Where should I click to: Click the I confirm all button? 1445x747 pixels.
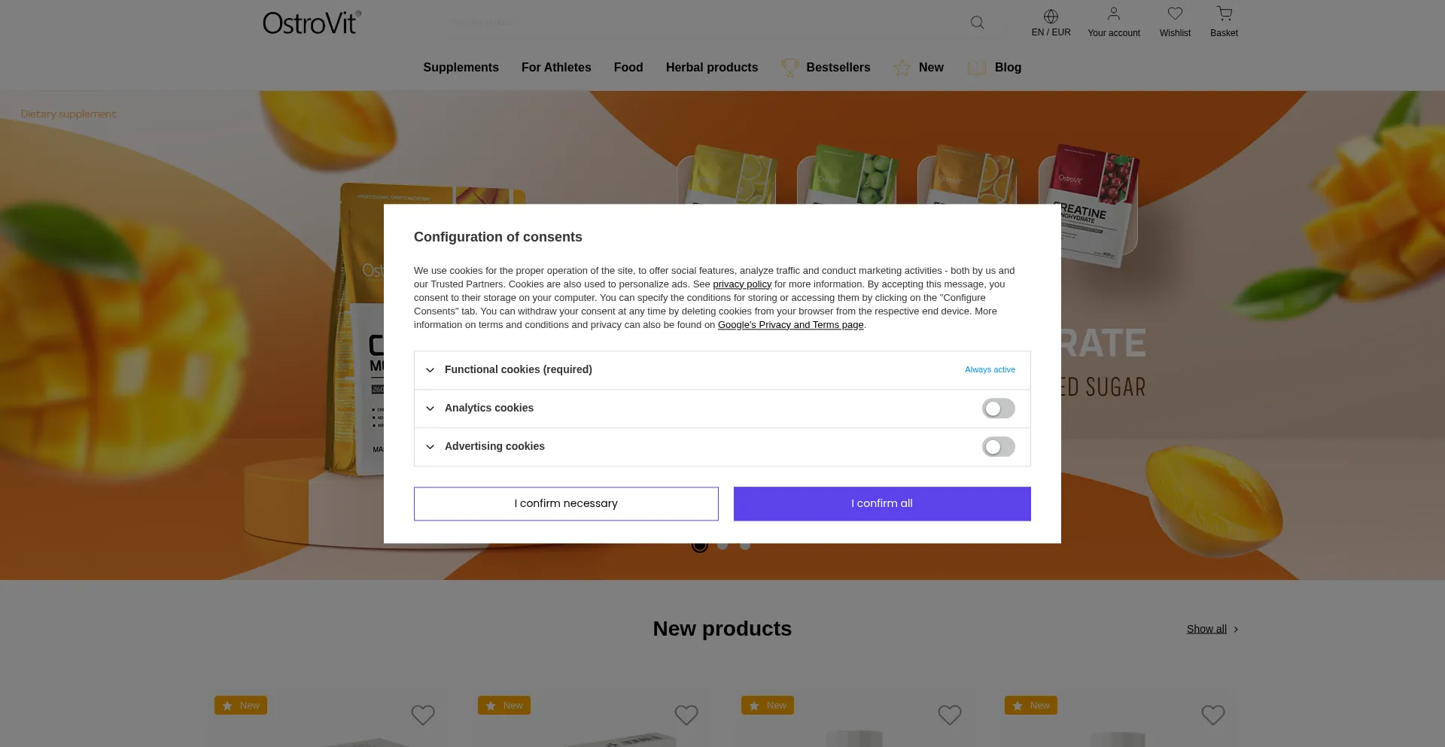click(x=881, y=503)
